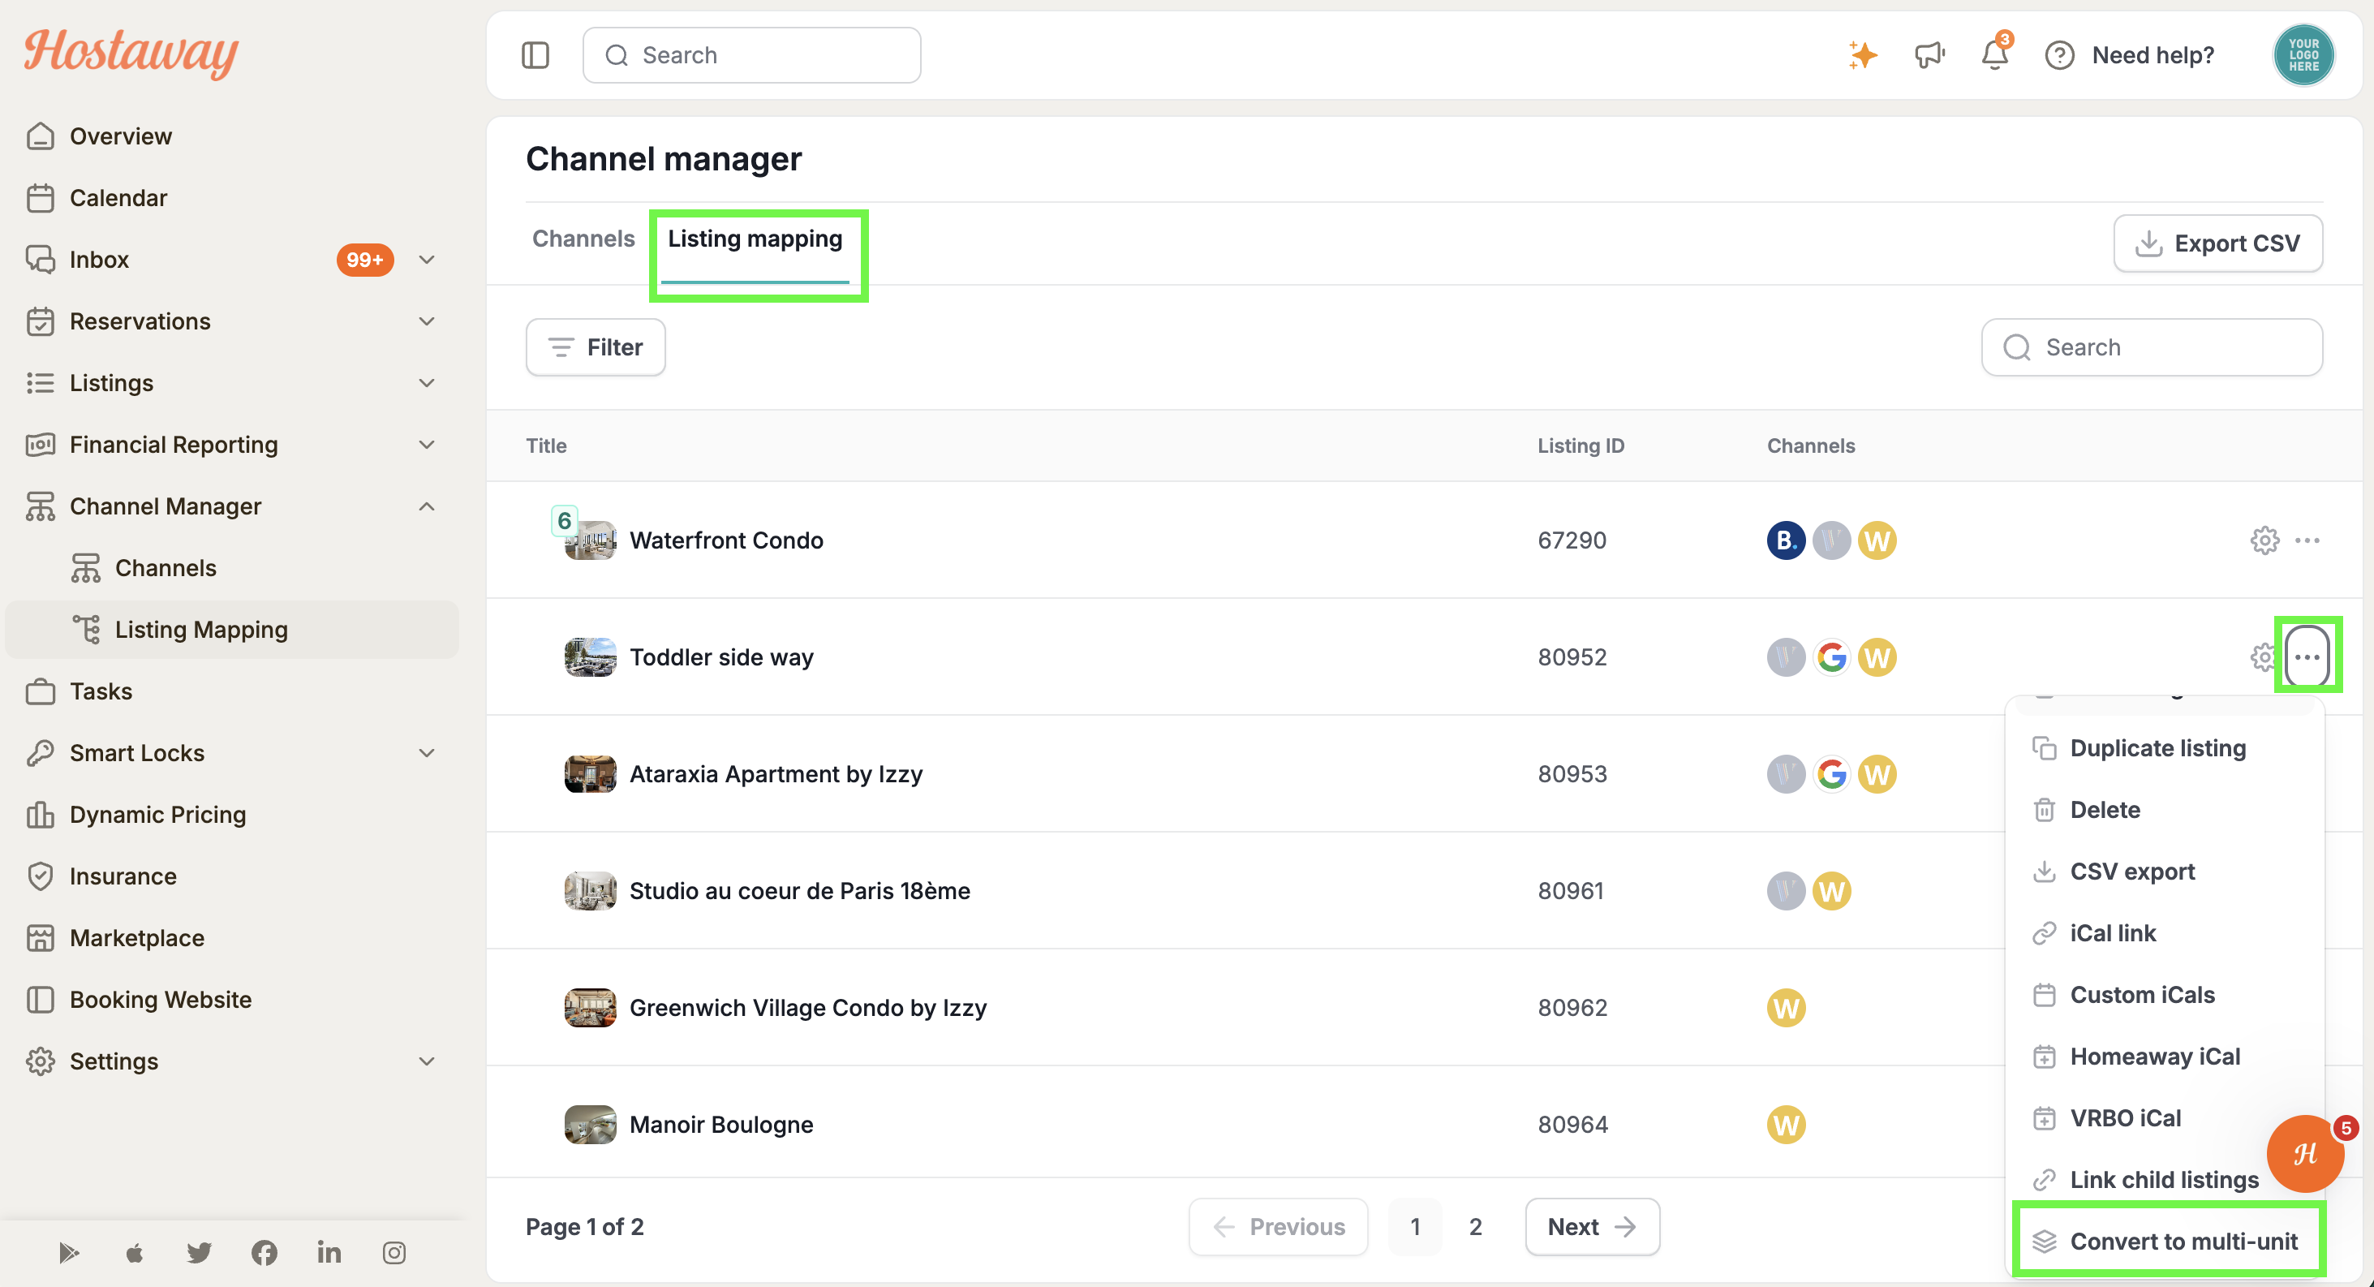Expand the Reservations sidebar section
2374x1287 pixels.
click(427, 321)
